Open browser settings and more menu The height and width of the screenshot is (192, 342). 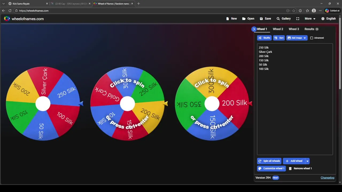tap(320, 11)
